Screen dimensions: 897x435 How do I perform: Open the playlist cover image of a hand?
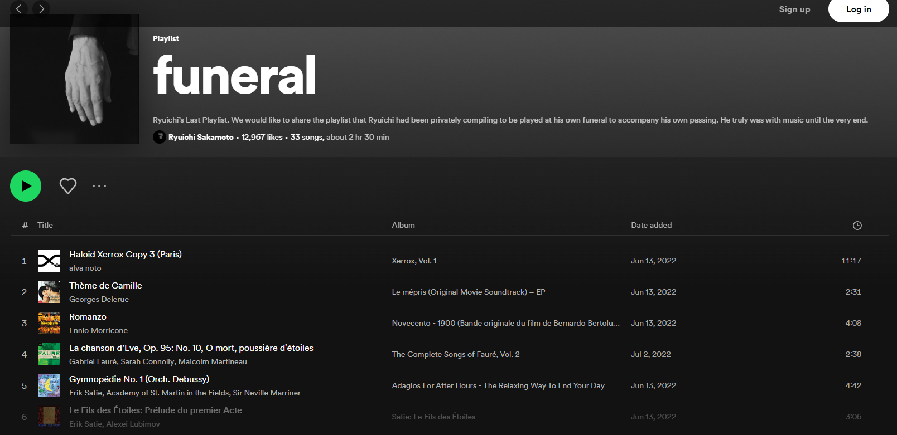[x=75, y=79]
